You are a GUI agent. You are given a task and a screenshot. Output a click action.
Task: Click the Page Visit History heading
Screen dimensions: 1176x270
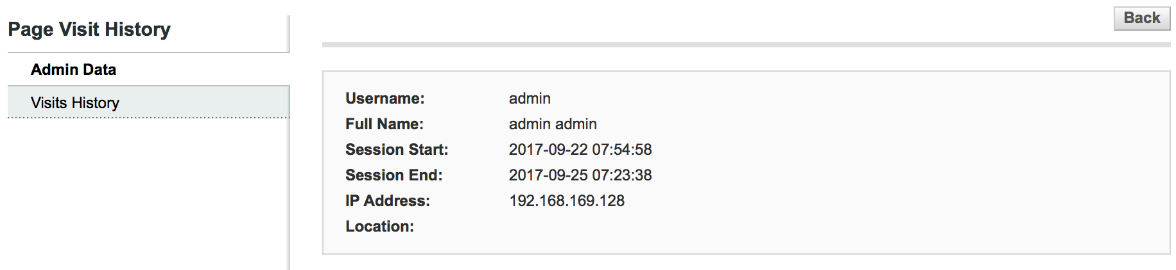tap(89, 29)
